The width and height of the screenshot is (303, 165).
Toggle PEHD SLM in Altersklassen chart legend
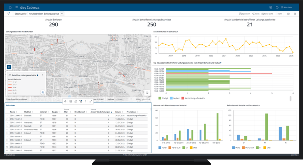pos(174,148)
